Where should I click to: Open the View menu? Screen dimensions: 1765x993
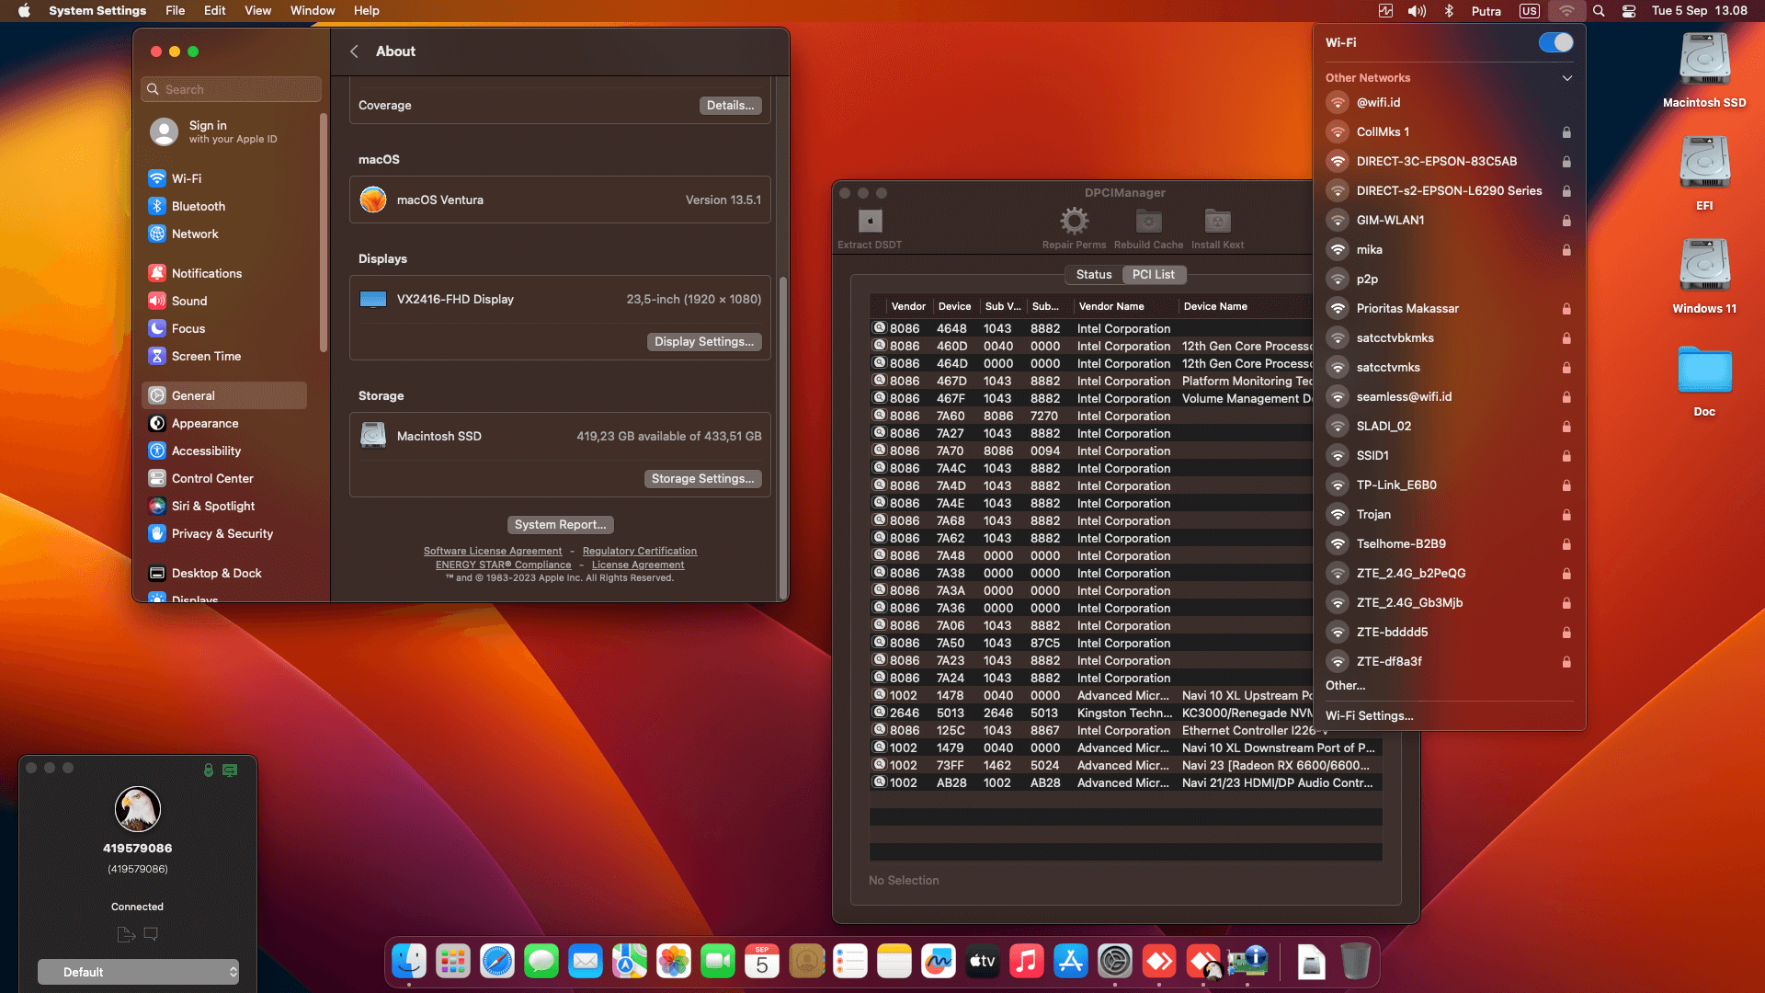pos(257,11)
